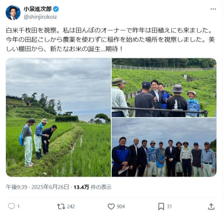
Task: Click the like count 904
Action: (x=121, y=206)
